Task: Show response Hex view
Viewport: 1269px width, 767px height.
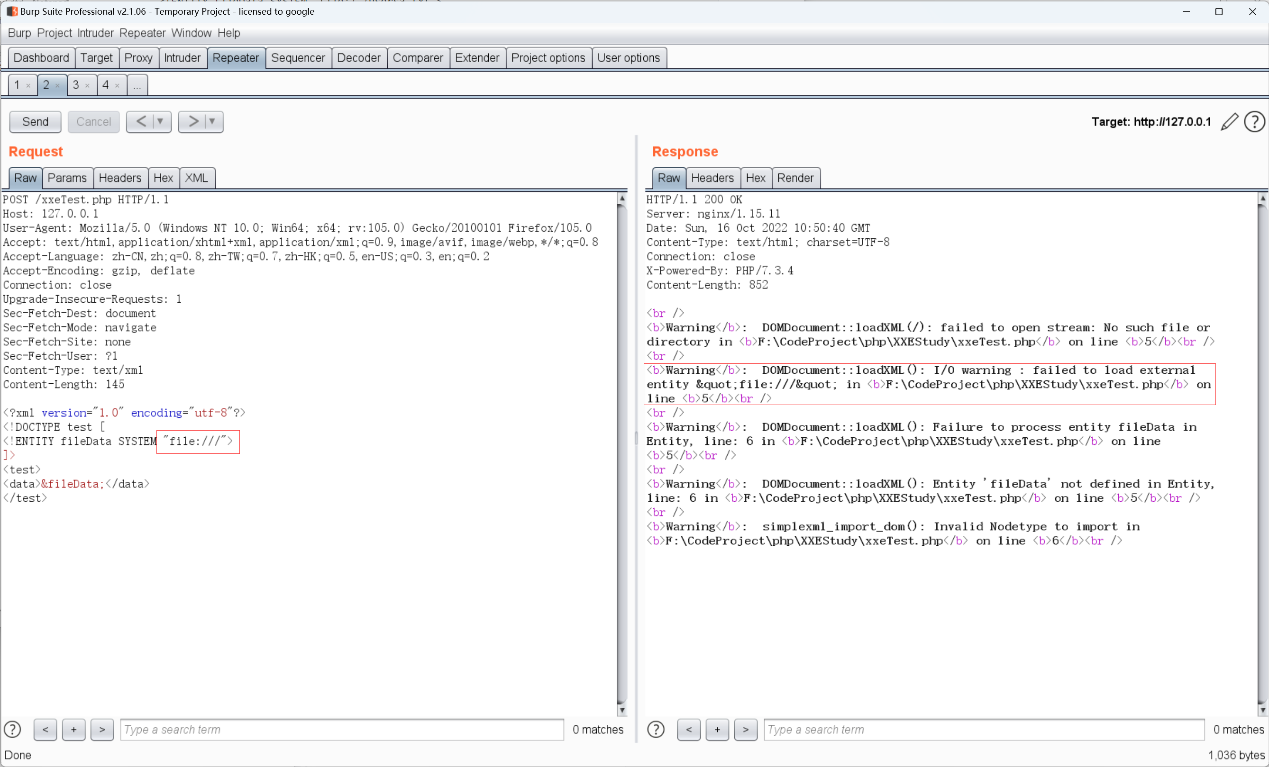Action: tap(756, 178)
